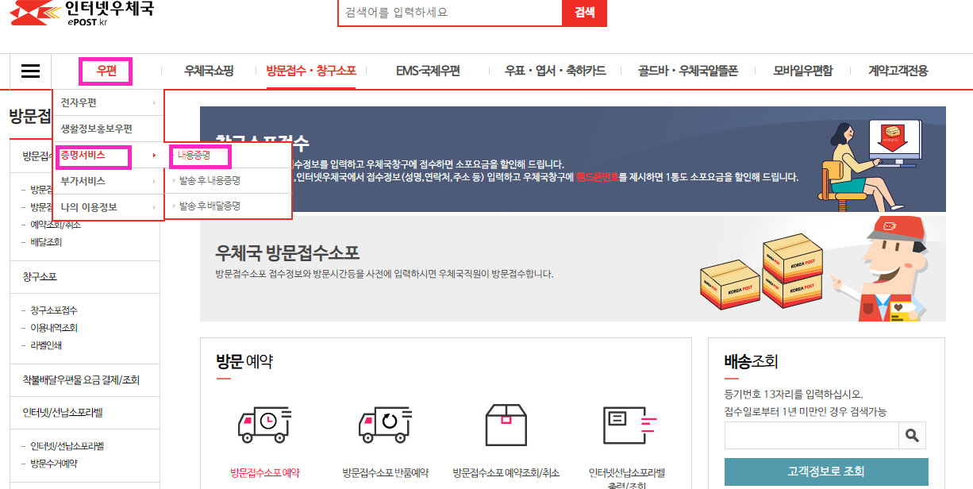973x489 pixels.
Task: Focus the 등기번호 input field
Action: tap(811, 435)
